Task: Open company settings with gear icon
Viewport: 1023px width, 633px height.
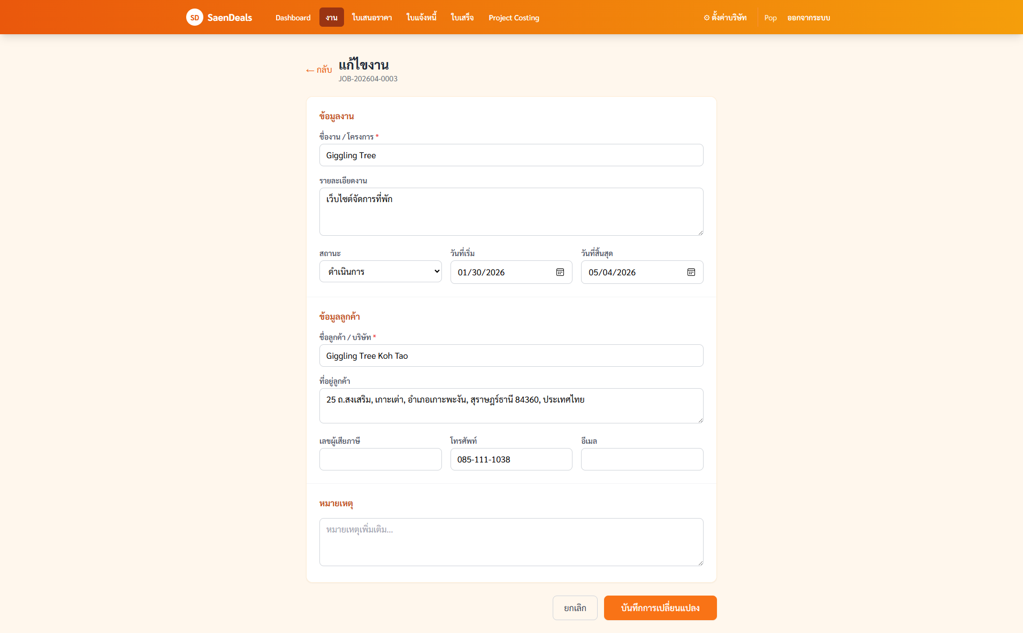Action: [725, 18]
